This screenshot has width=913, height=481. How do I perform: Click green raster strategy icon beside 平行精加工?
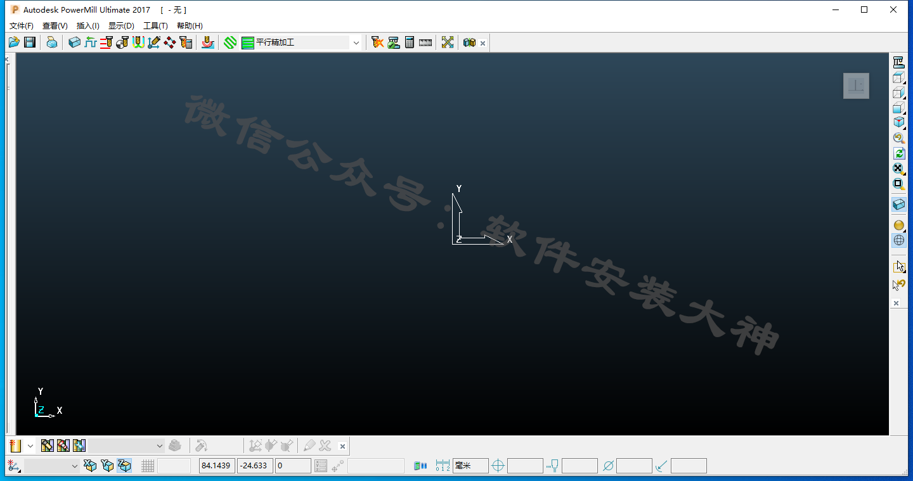click(247, 42)
